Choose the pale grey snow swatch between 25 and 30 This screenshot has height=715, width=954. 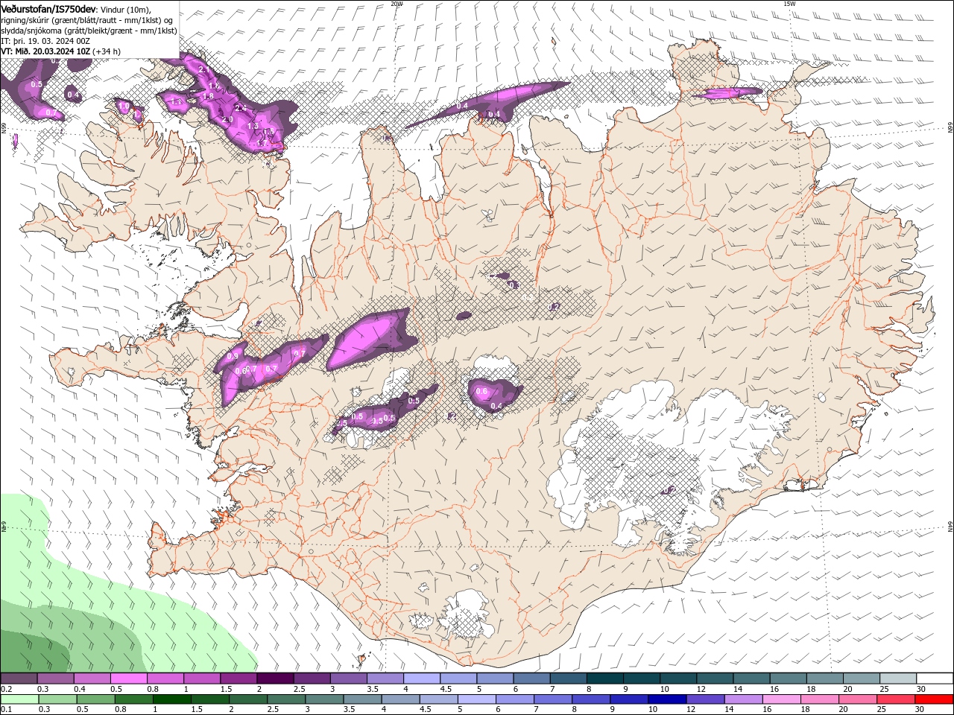[x=897, y=679]
